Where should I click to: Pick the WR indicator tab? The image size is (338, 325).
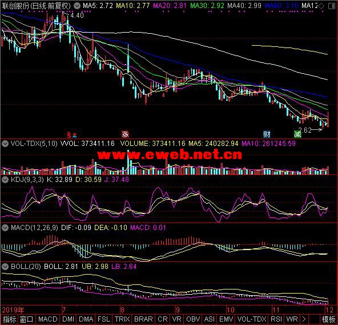point(292,319)
